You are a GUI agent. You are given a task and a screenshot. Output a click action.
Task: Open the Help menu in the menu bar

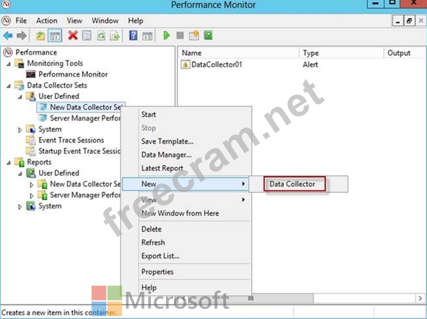[x=136, y=21]
